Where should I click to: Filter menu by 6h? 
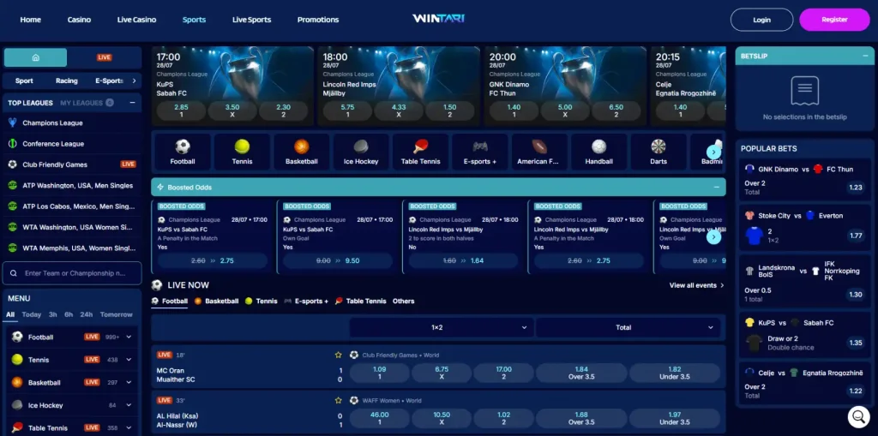tap(69, 314)
